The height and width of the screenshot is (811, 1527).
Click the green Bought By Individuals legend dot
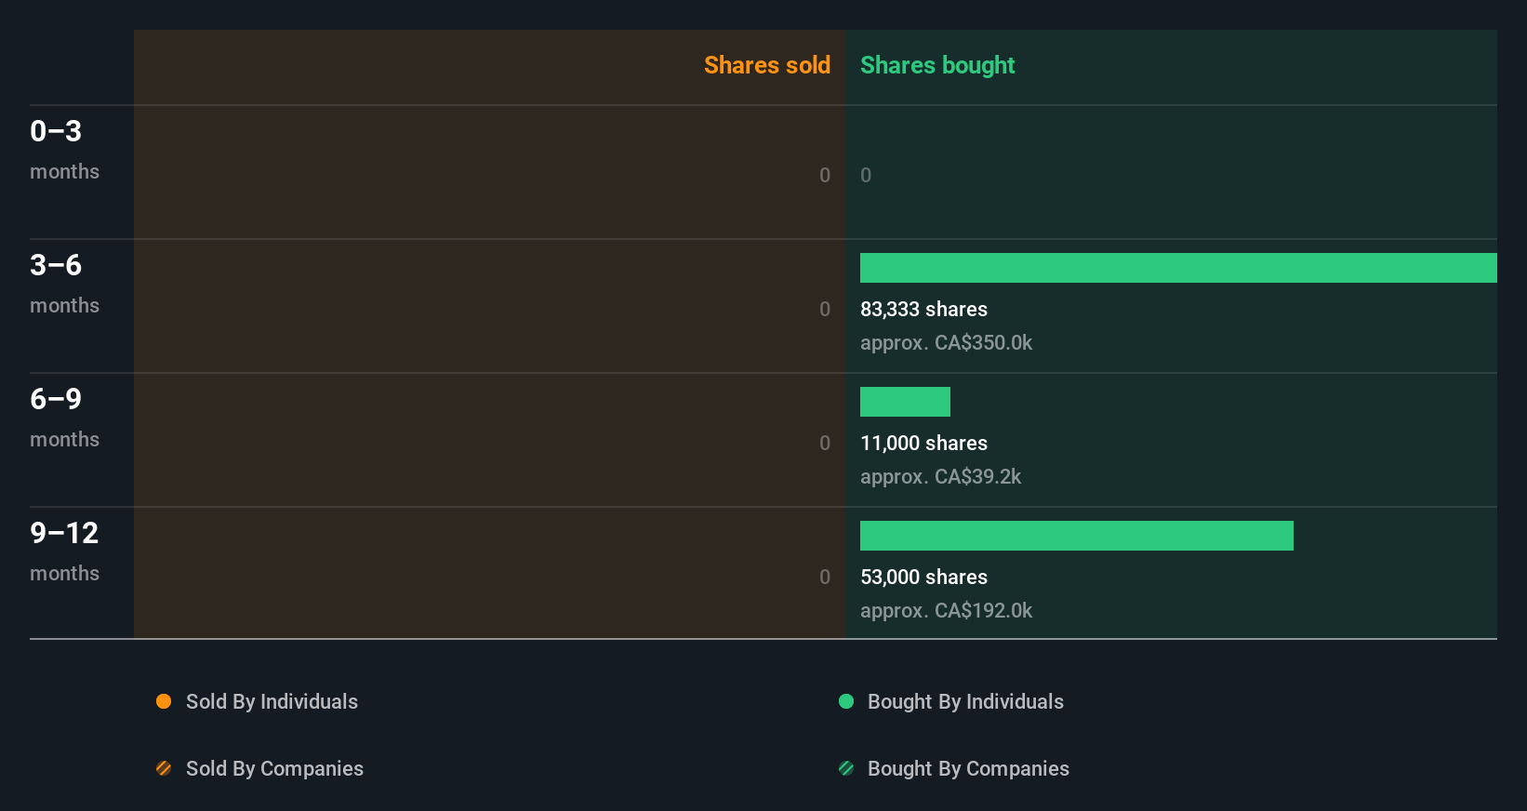point(846,701)
